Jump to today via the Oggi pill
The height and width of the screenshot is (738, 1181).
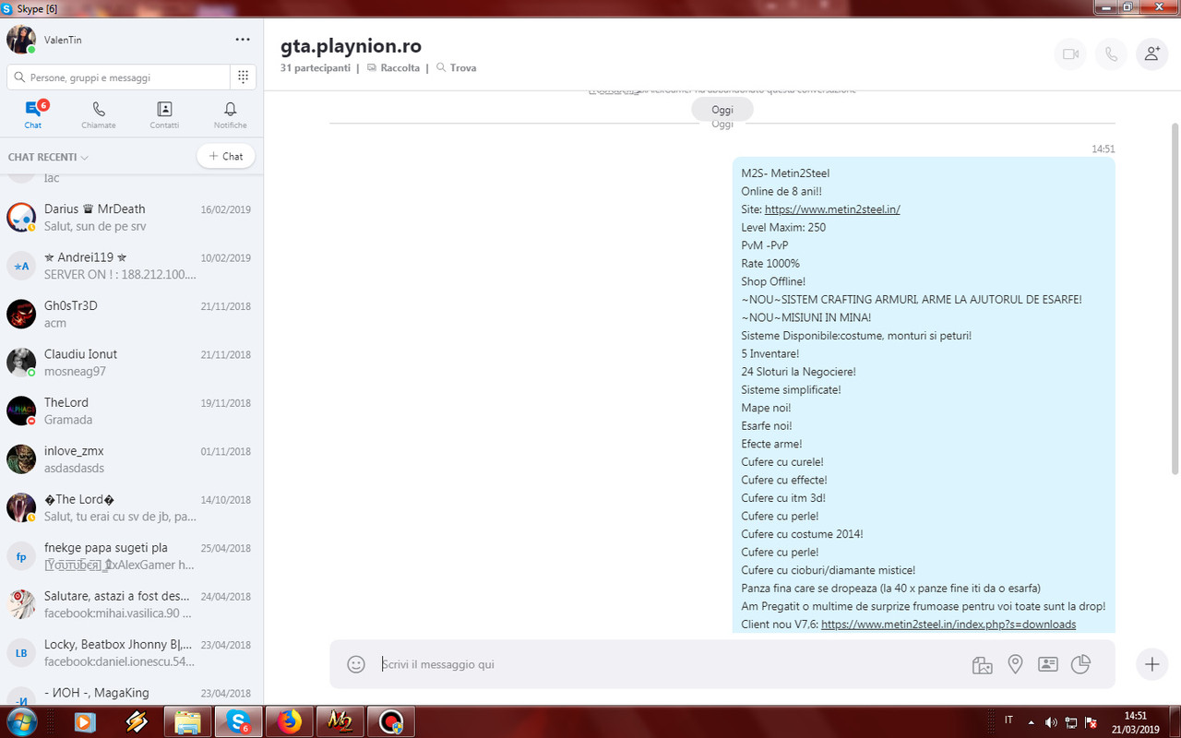(x=722, y=109)
